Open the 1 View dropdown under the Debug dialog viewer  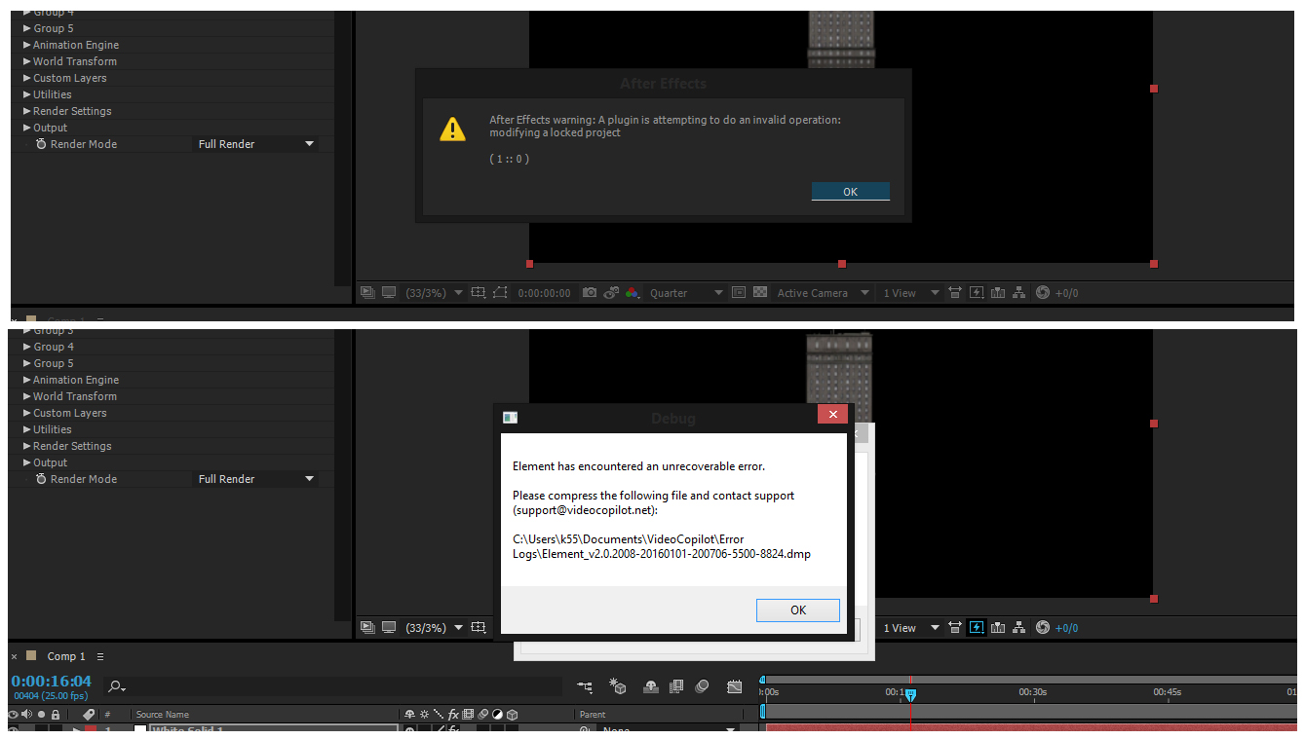(x=911, y=628)
